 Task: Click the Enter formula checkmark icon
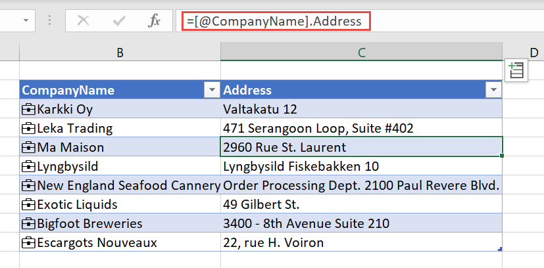tap(119, 21)
